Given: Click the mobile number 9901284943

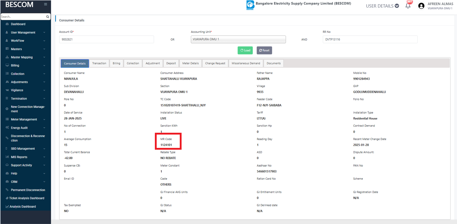Looking at the screenshot, I should click(361, 79).
